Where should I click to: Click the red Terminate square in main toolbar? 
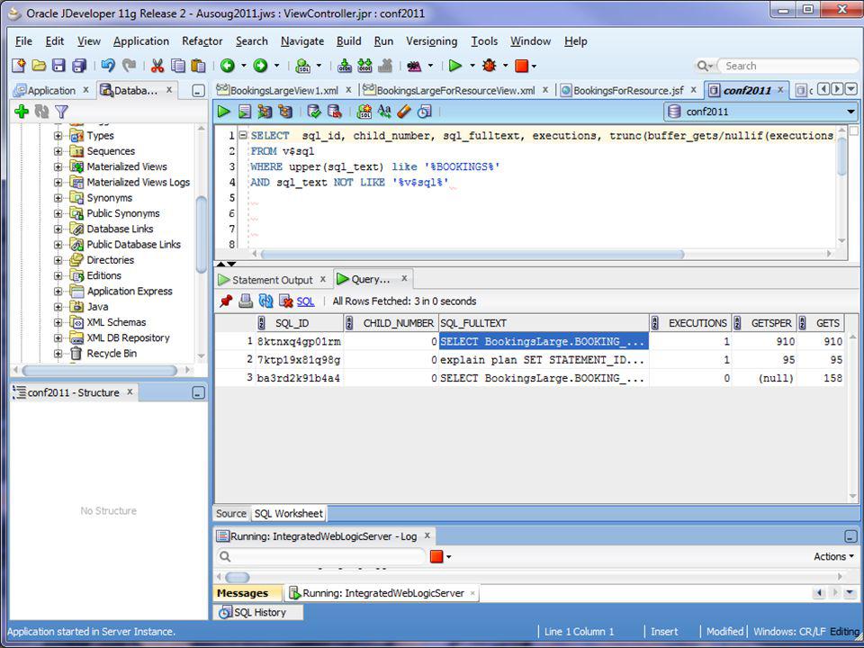[521, 66]
